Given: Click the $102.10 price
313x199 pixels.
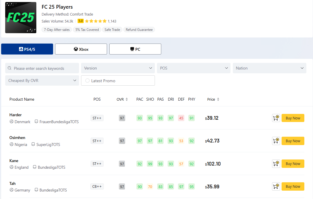Looking at the screenshot, I should 213,164.
